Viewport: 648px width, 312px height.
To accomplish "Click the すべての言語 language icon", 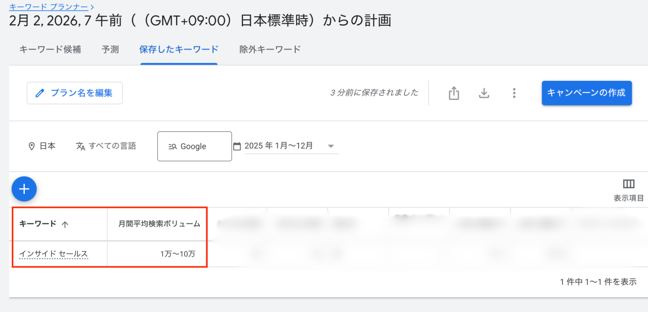I will click(80, 146).
